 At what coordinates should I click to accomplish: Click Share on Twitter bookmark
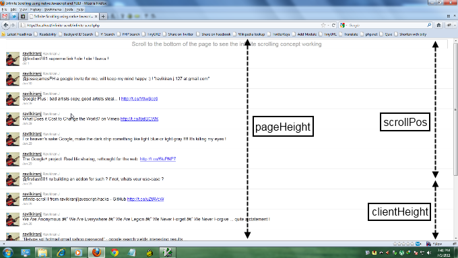[178, 34]
